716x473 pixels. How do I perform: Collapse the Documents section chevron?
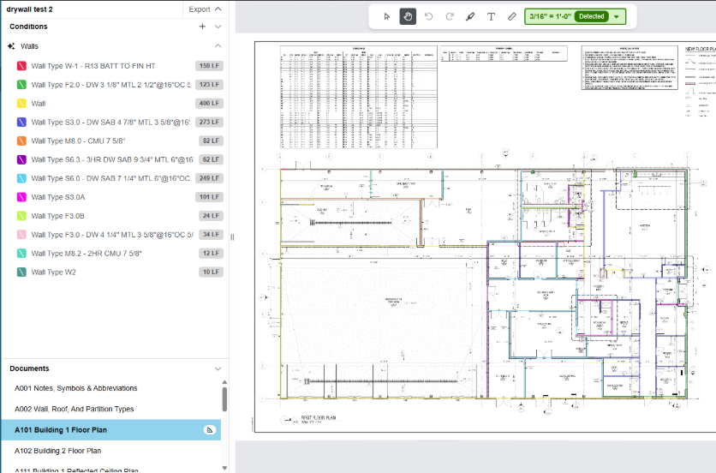pyautogui.click(x=218, y=368)
